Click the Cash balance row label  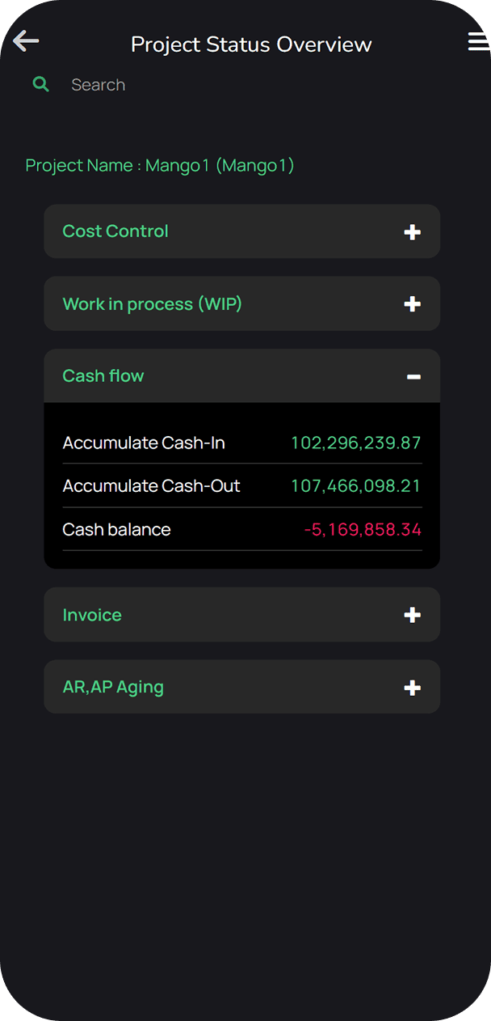pyautogui.click(x=117, y=530)
